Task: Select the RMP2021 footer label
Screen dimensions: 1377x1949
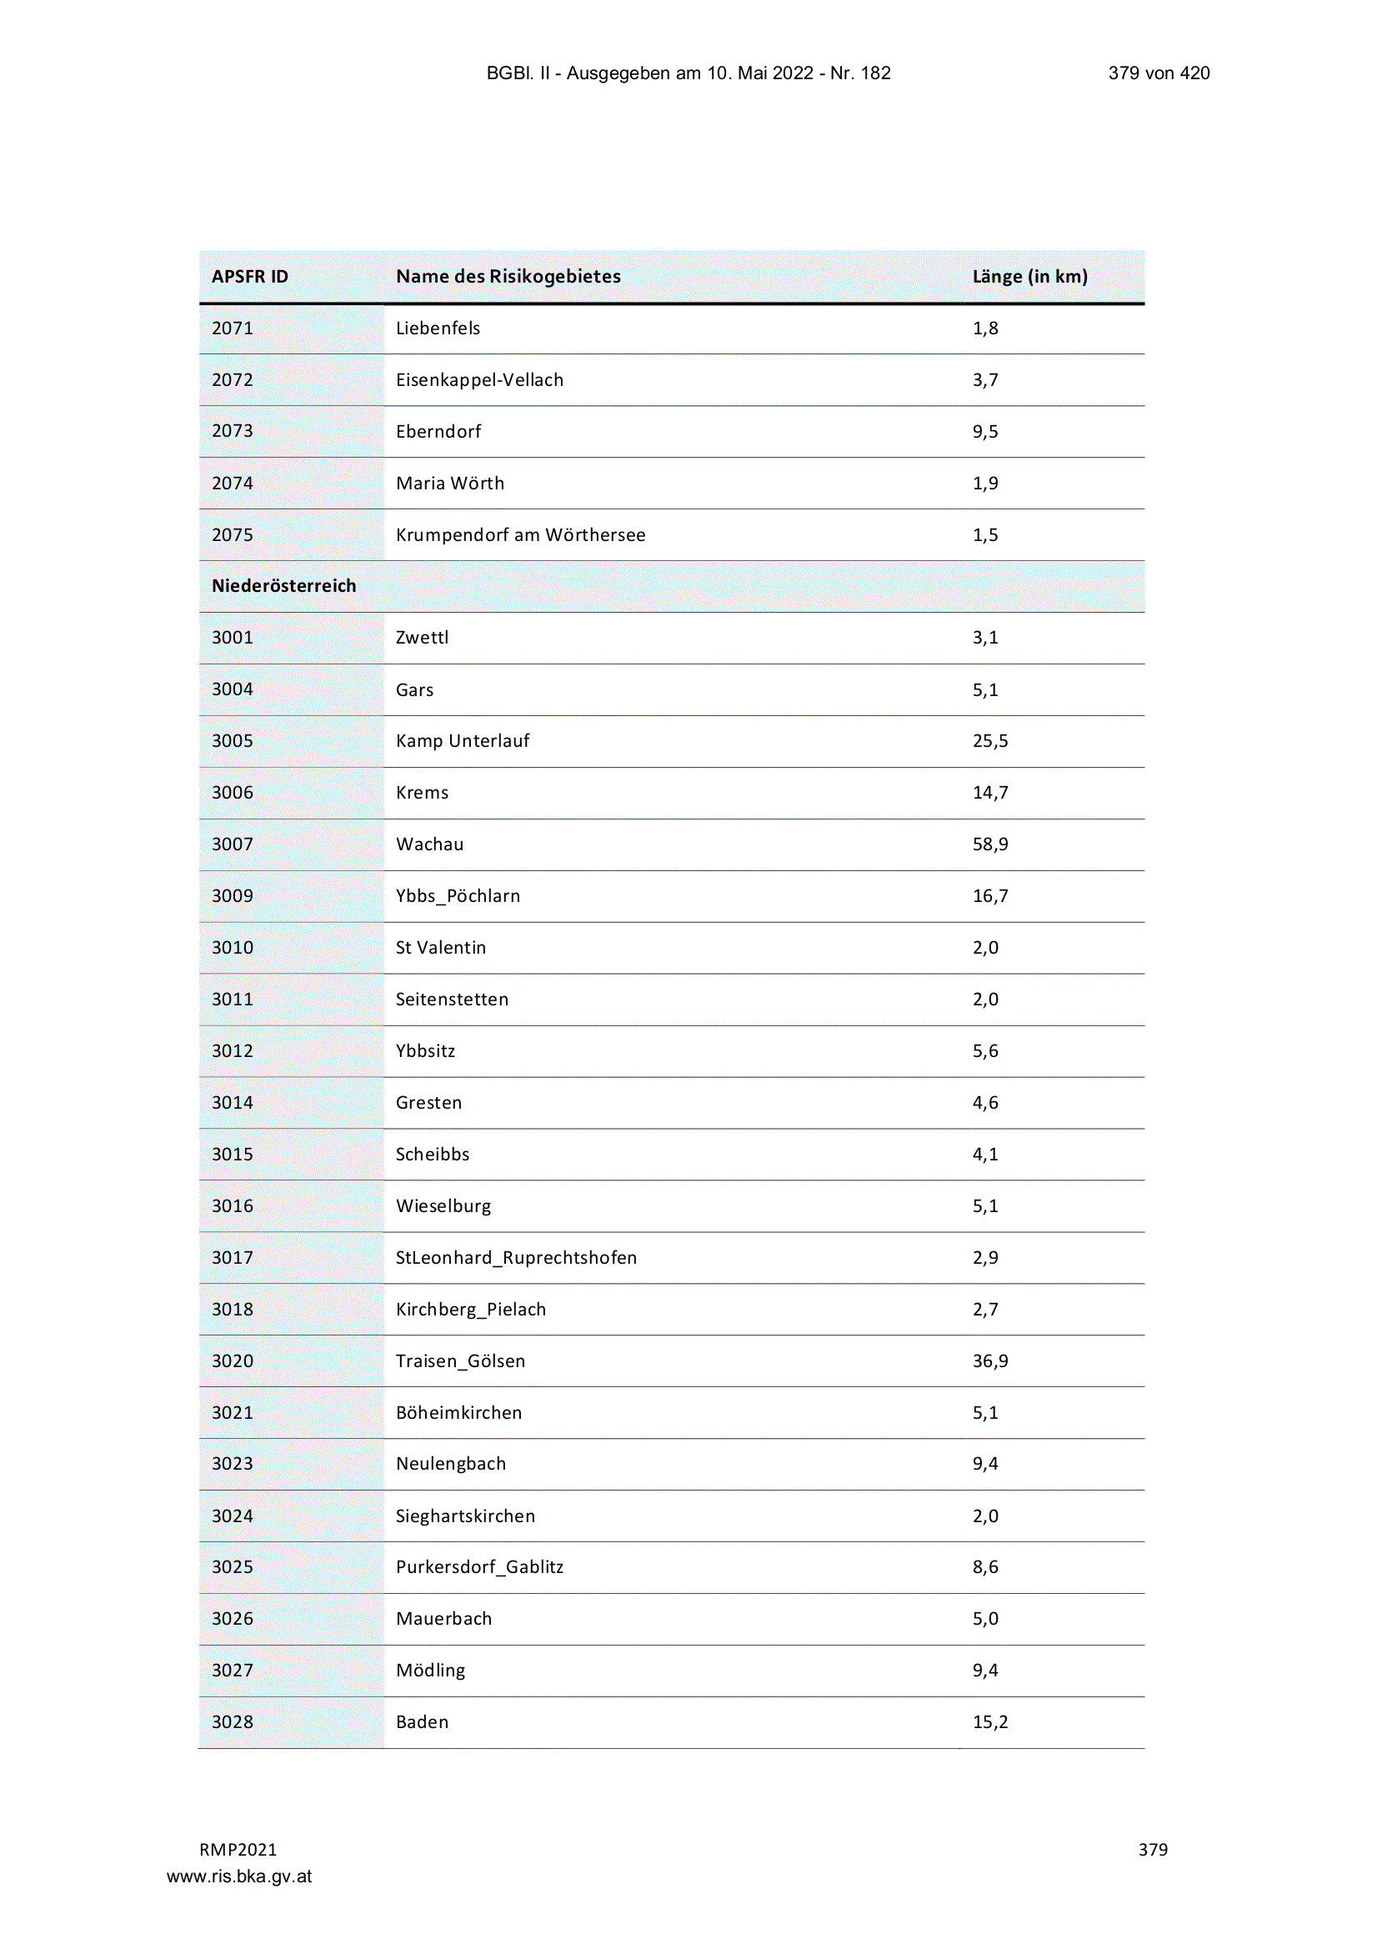Action: 238,1849
